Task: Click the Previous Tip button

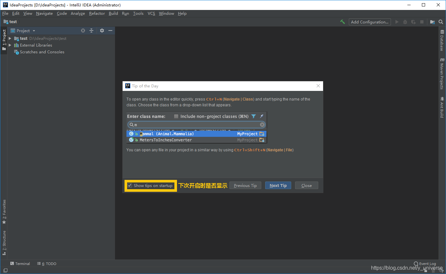Action: click(x=245, y=185)
